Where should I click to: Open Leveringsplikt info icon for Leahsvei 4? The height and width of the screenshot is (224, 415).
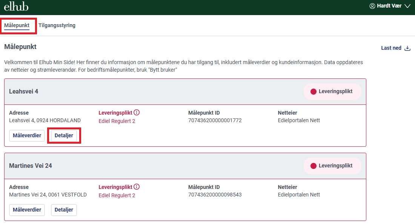click(x=137, y=112)
